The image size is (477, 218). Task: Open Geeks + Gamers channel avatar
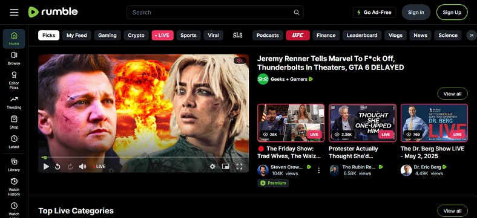pos(263,79)
